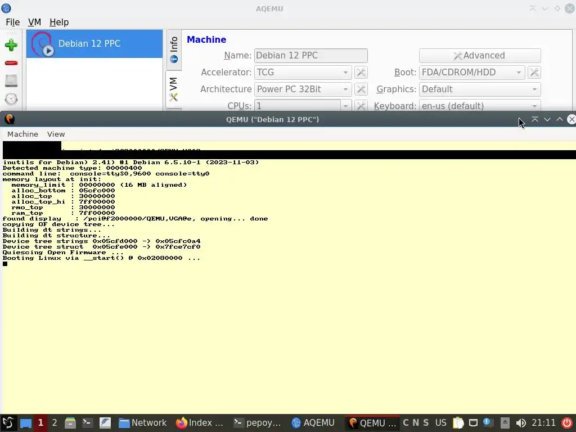Viewport: 576px width, 432px height.
Task: Show desktop via taskbar icon
Action: [26, 423]
